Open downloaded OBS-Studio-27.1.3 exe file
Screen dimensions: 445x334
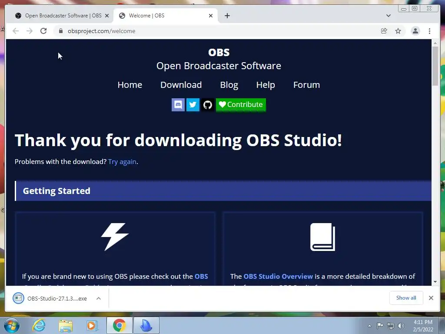[x=51, y=298]
